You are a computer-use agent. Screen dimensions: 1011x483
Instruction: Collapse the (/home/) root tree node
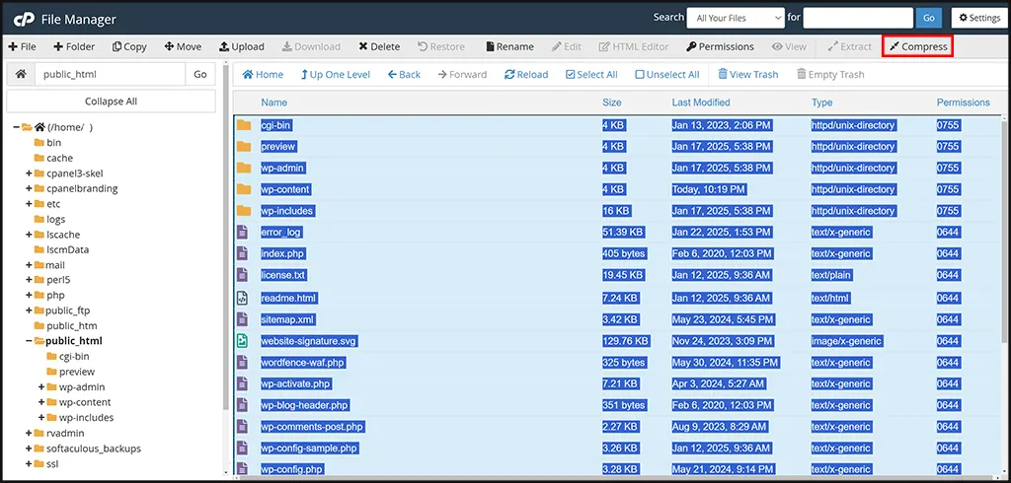(x=16, y=127)
